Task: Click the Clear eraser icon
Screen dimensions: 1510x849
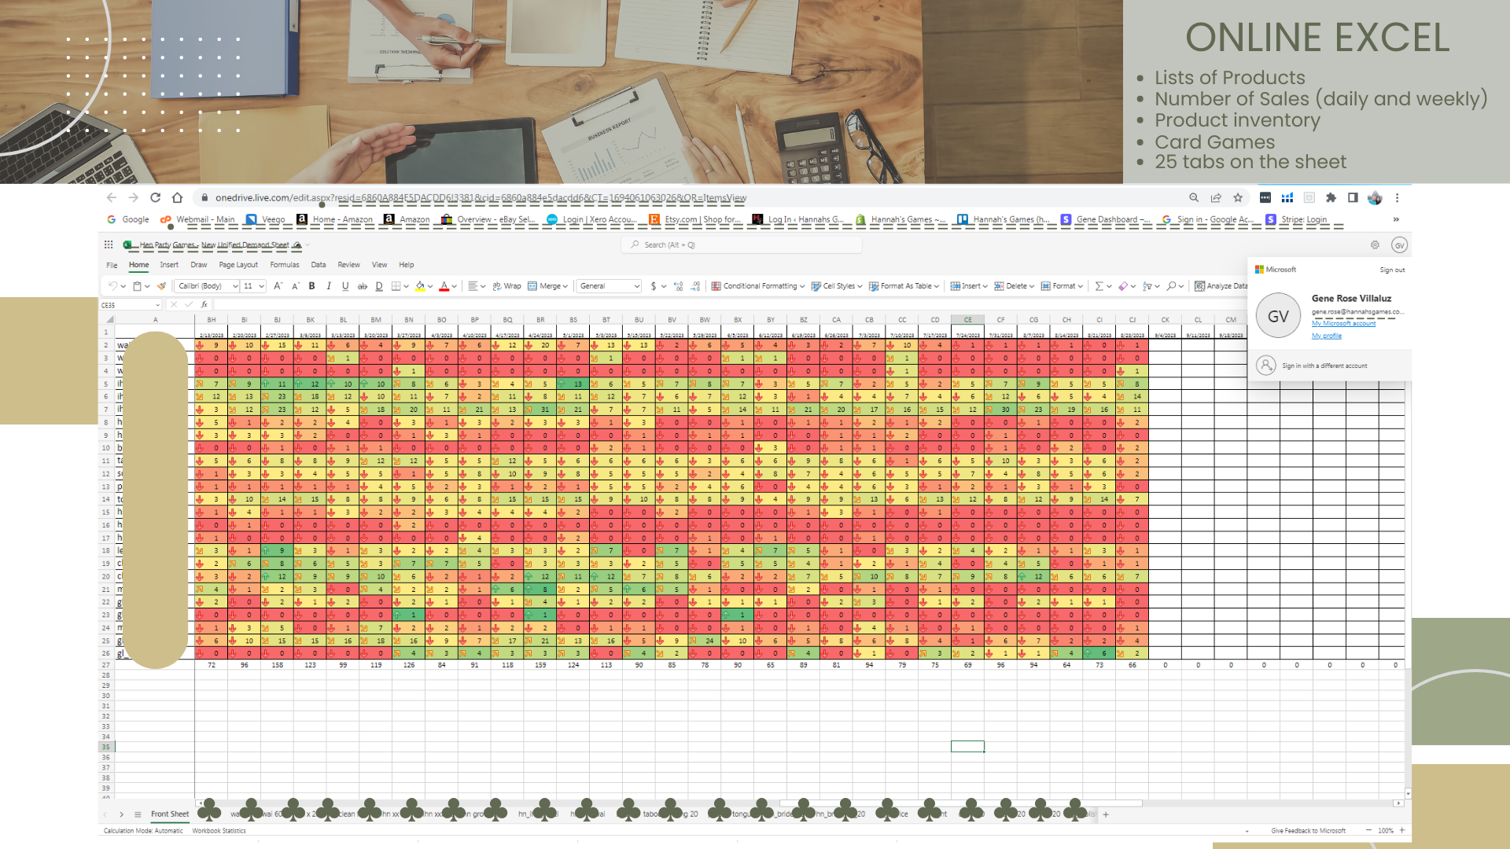Action: pos(1123,286)
